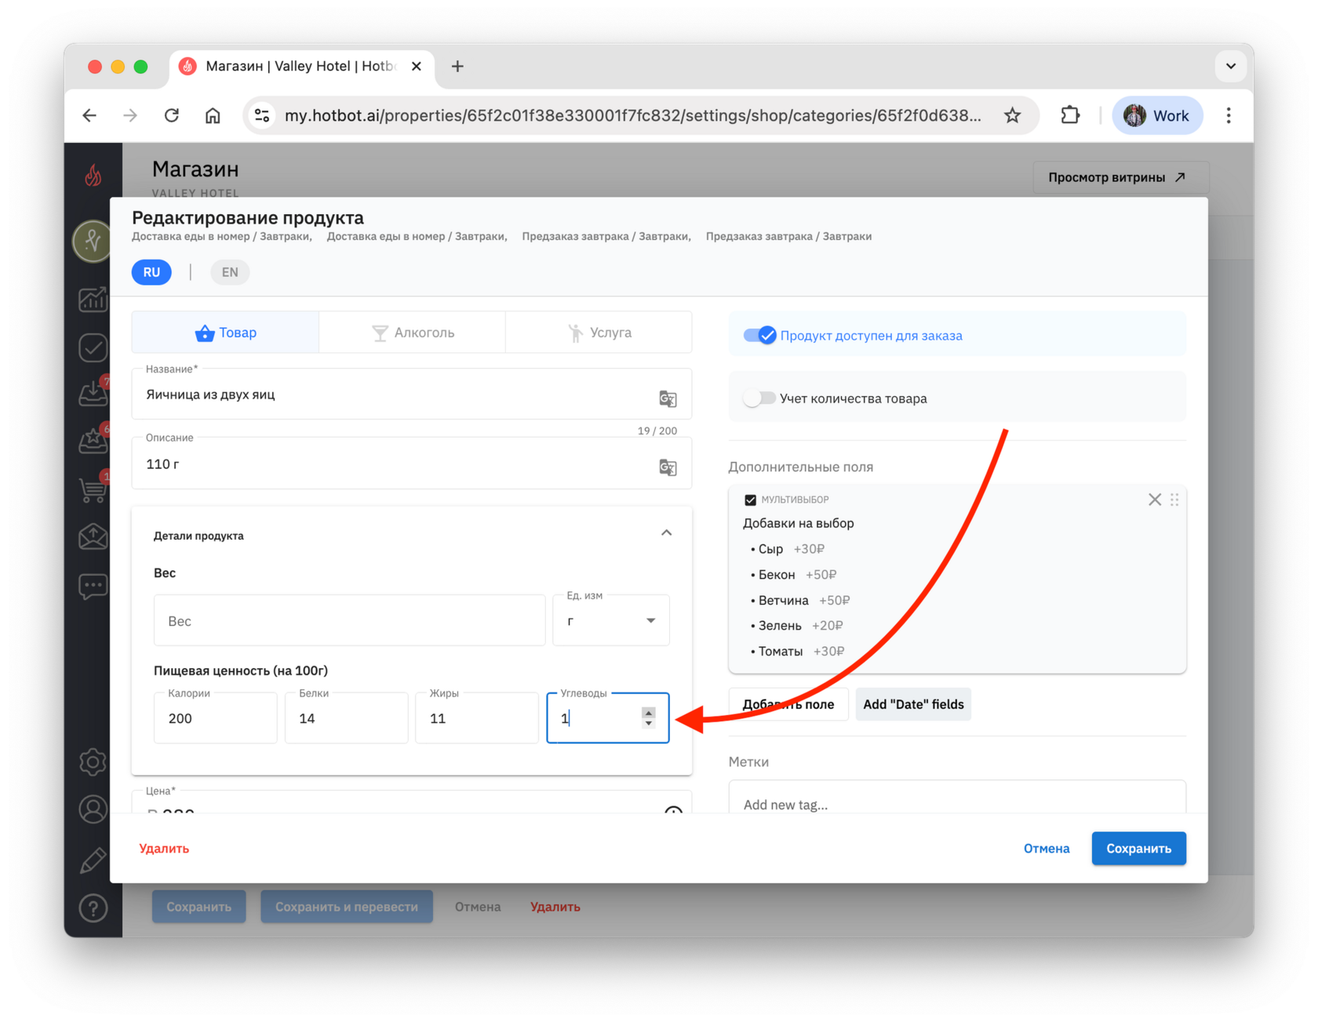Bookmark the page with the star icon
The width and height of the screenshot is (1318, 1022).
click(x=1012, y=115)
